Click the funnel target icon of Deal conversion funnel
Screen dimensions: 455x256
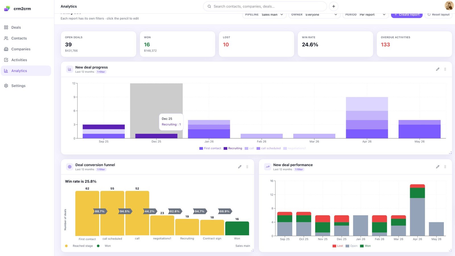point(70,167)
